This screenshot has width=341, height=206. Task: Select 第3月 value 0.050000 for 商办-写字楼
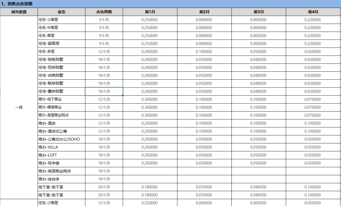pos(259,163)
